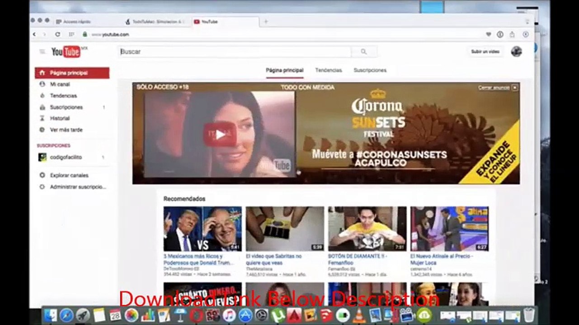
Task: Click the search magnifier button
Action: pyautogui.click(x=364, y=52)
